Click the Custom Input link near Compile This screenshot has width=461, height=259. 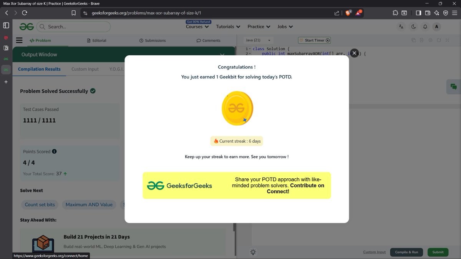tap(374, 252)
